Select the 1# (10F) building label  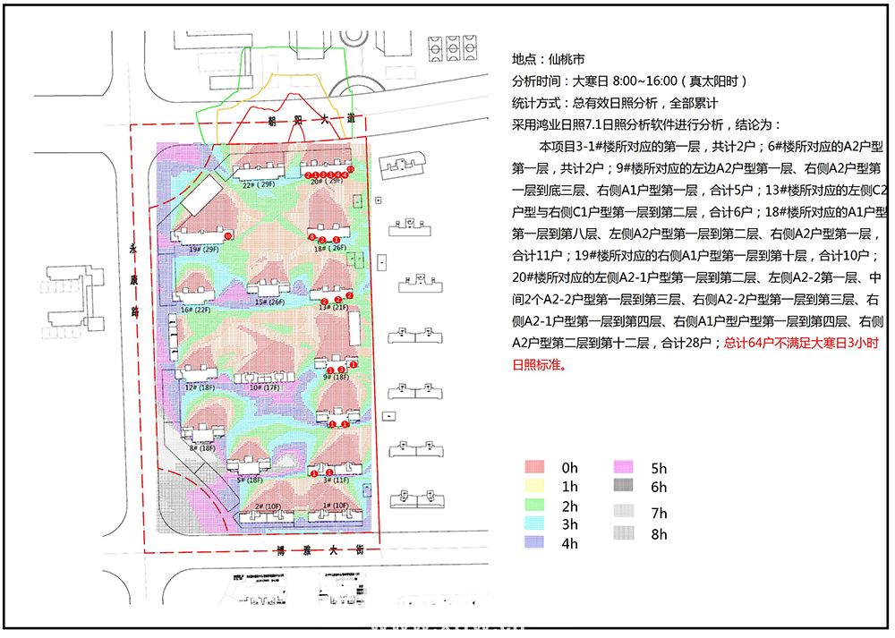[x=334, y=506]
